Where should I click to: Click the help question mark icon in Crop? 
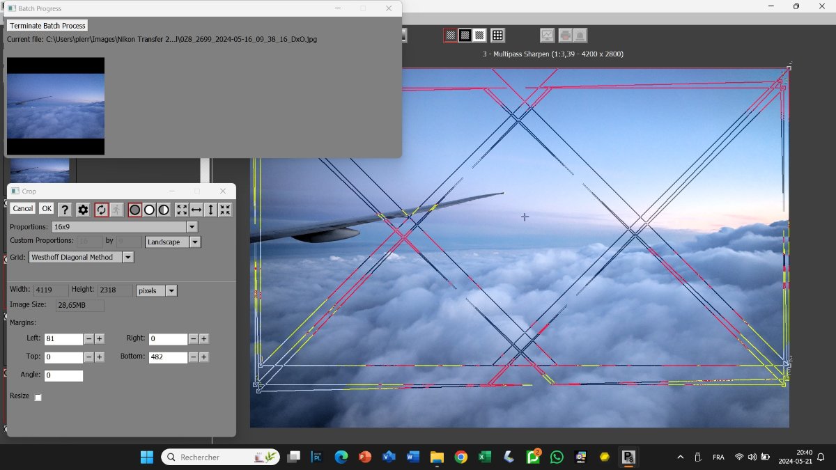[x=65, y=210]
